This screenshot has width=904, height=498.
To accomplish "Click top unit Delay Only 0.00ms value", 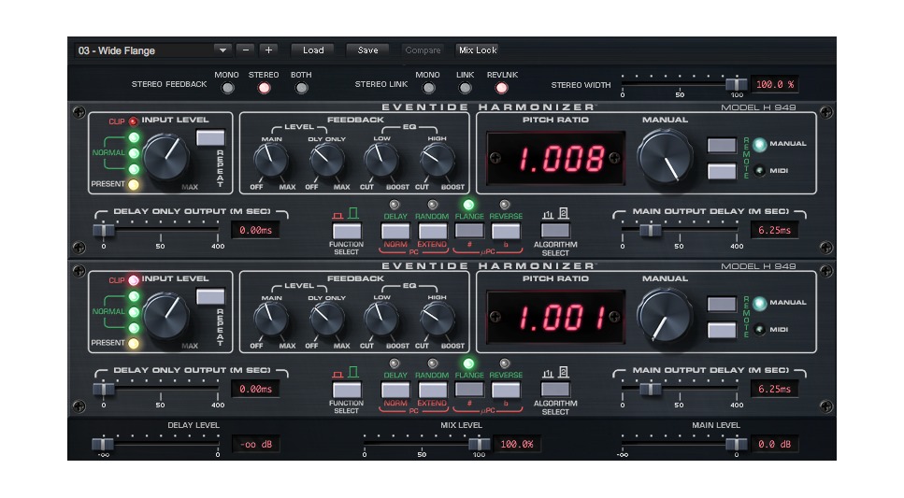I will point(255,230).
